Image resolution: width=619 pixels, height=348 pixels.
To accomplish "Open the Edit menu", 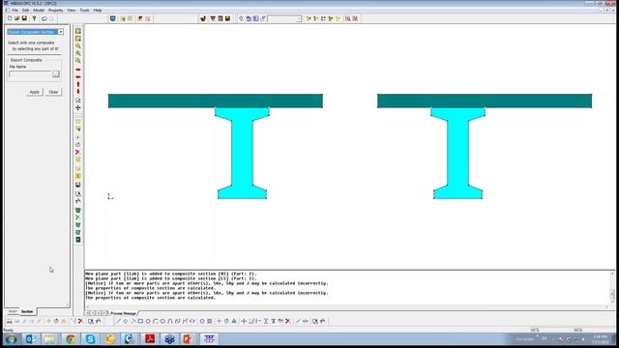I will 26,10.
